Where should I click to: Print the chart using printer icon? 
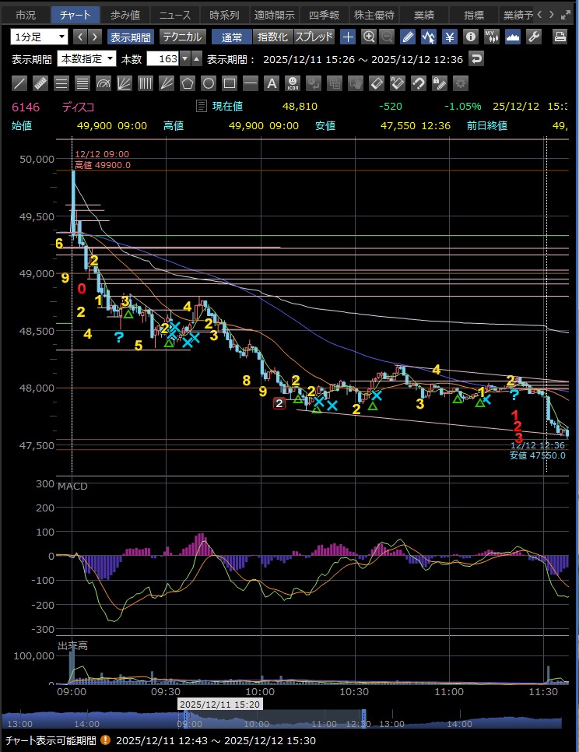(560, 37)
